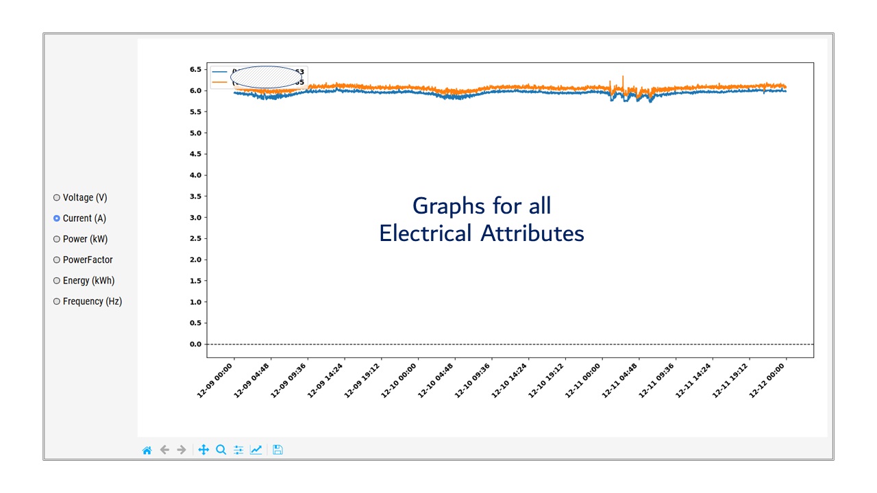
Task: Reset plot to original home view
Action: (147, 450)
